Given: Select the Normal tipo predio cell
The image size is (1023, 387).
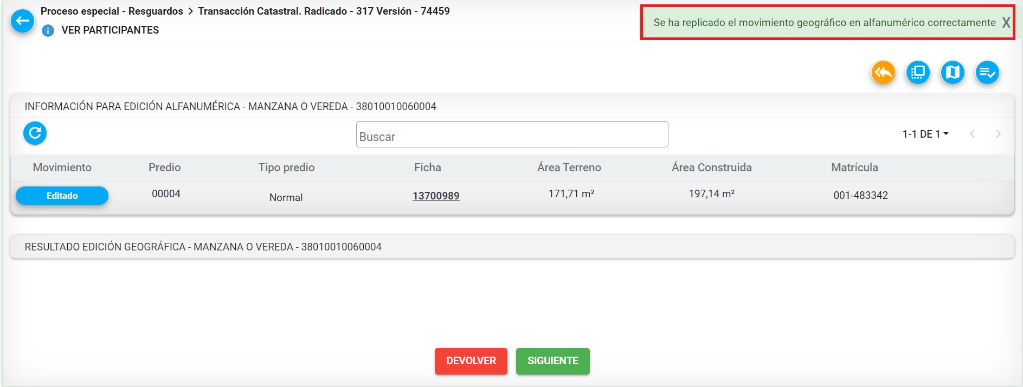Looking at the screenshot, I should pos(286,197).
